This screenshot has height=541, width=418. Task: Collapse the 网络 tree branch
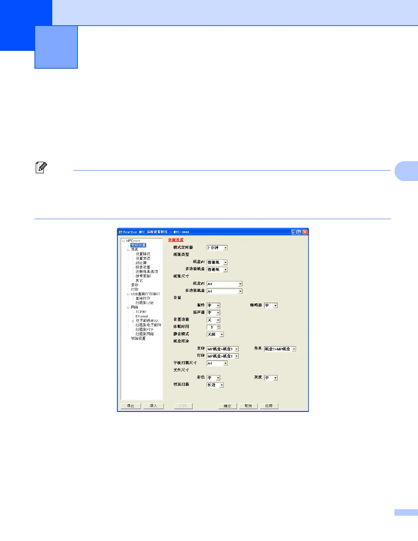click(128, 307)
